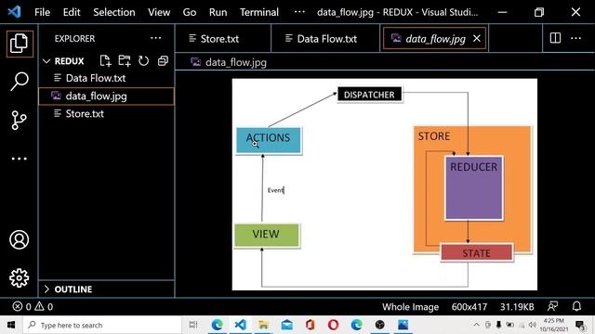595x334 pixels.
Task: Open the Mail app from taskbar
Action: 287,325
